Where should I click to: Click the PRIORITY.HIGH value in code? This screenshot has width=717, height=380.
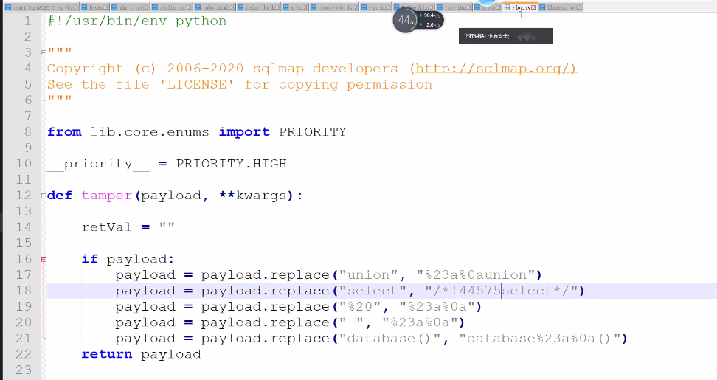[x=231, y=163]
